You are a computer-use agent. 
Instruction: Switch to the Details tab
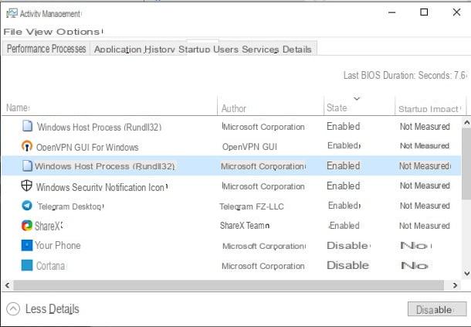296,49
